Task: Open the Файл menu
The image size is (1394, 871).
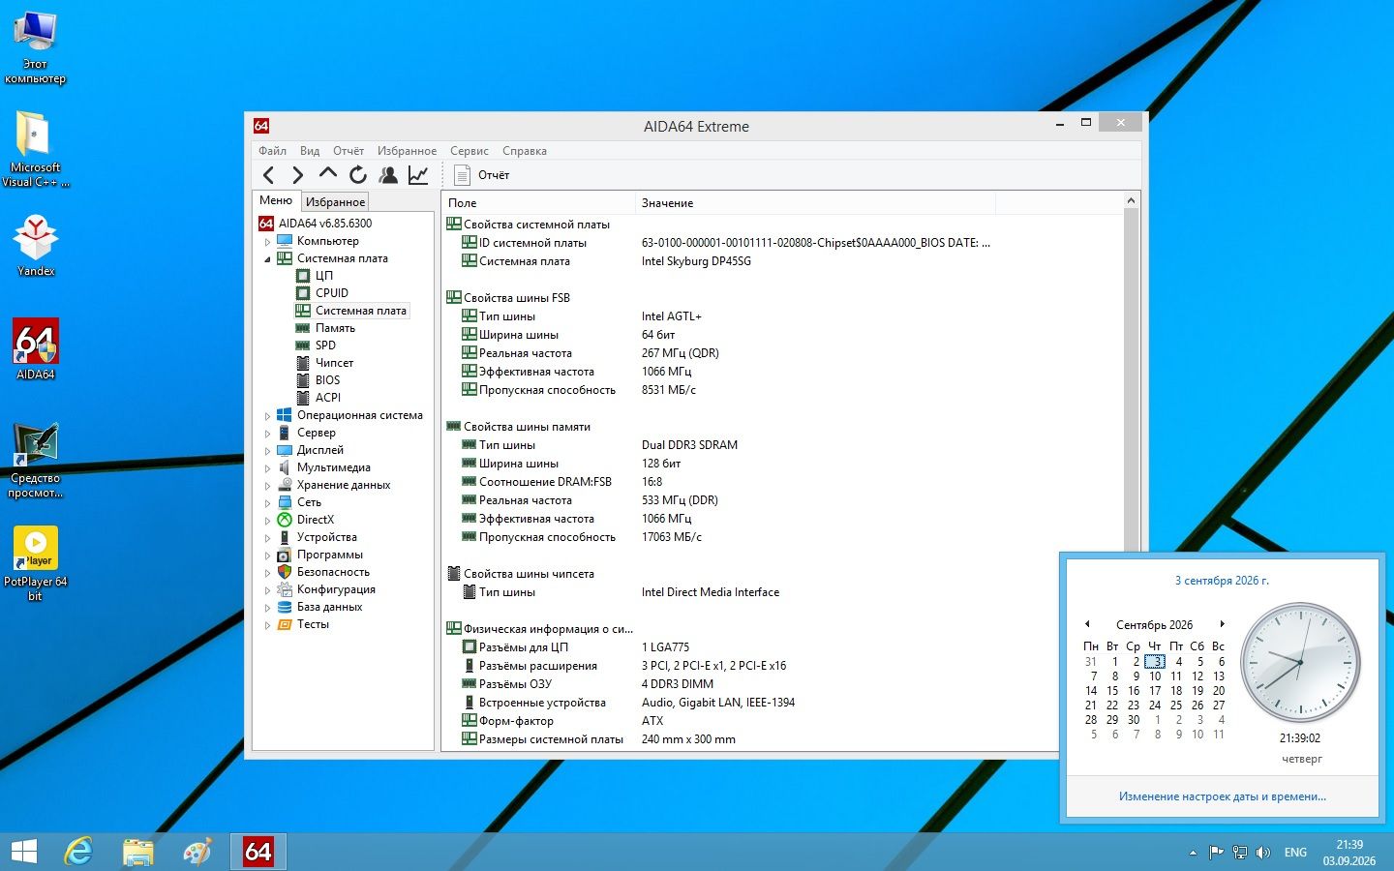Action: (x=272, y=151)
